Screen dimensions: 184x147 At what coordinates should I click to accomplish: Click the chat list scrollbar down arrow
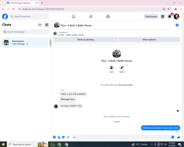click(x=50, y=46)
